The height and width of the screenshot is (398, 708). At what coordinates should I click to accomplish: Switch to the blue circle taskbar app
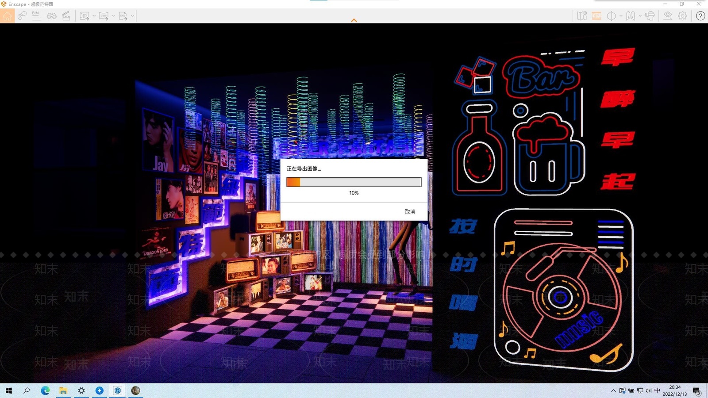[100, 390]
